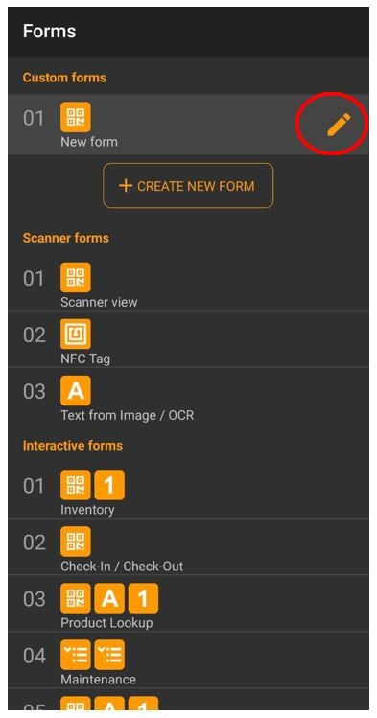Click Product Lookup's number 1 icon
Image resolution: width=377 pixels, height=718 pixels.
pyautogui.click(x=143, y=598)
